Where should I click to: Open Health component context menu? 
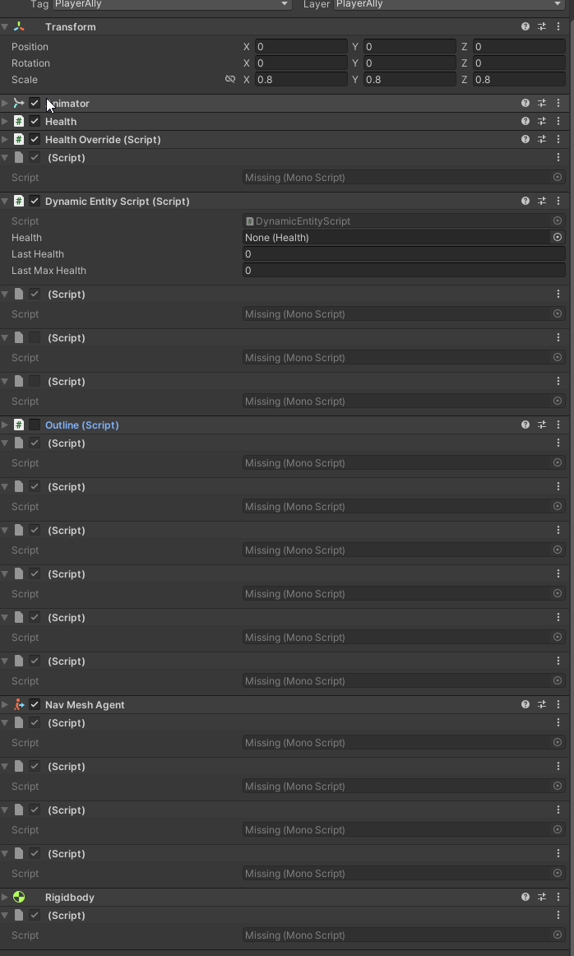558,122
